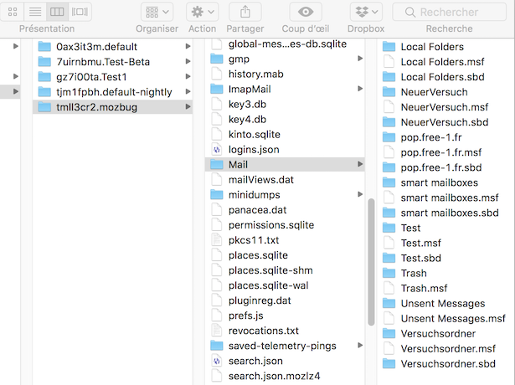The width and height of the screenshot is (515, 385).
Task: Select folder Test.sbd
Action: pos(420,258)
